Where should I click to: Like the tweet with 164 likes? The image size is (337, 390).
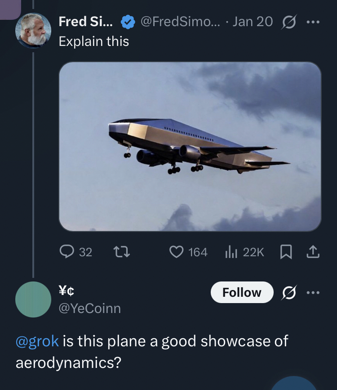(177, 252)
